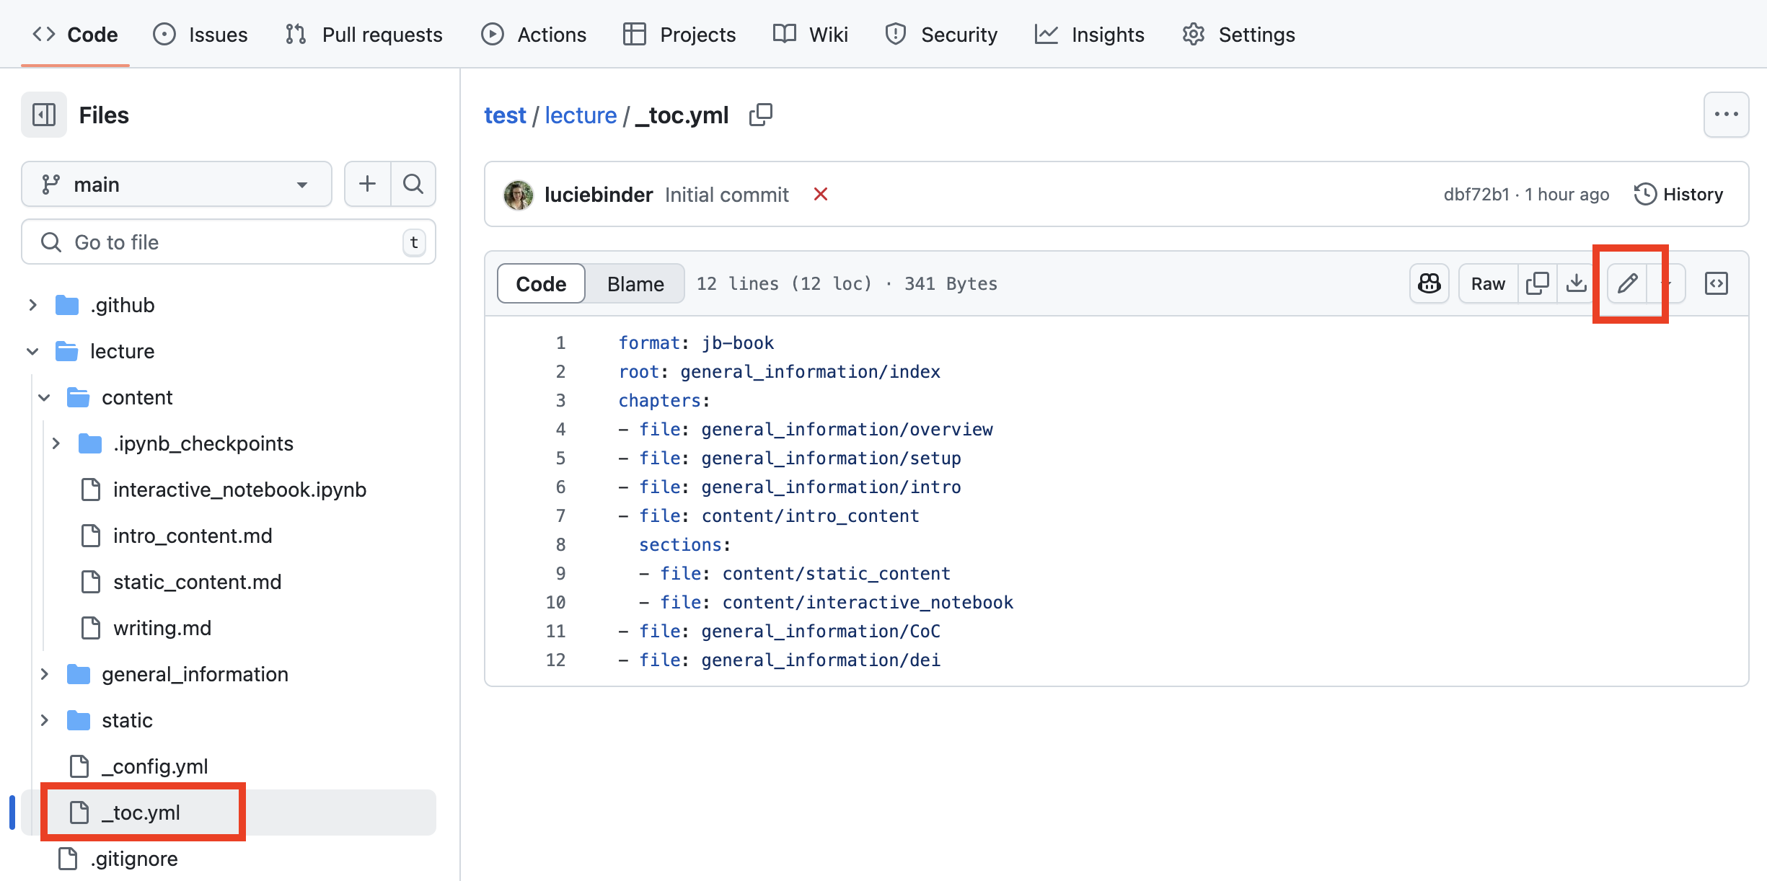Click the search files magnifier icon
Screen dimensions: 1767x881
[x=413, y=184]
